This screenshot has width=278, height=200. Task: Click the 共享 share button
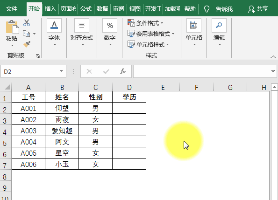coord(258,9)
